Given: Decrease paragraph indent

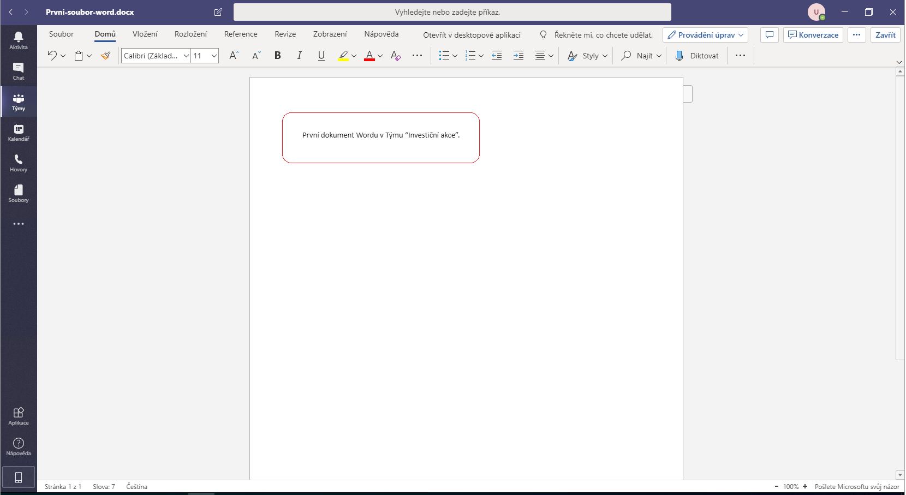Looking at the screenshot, I should pos(497,55).
